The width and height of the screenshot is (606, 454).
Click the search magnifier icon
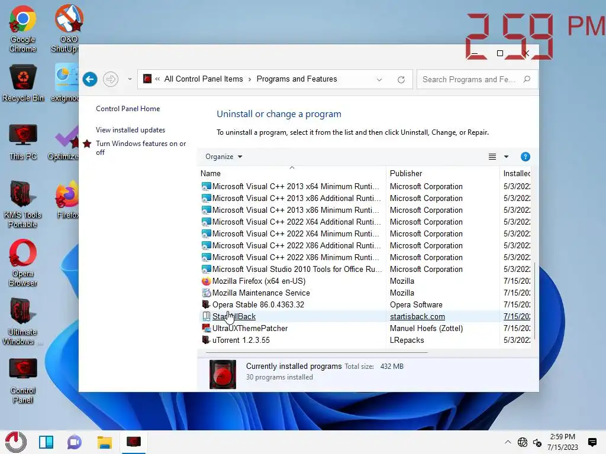point(526,79)
